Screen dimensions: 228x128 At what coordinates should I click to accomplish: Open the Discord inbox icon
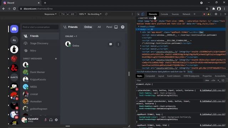(116, 27)
